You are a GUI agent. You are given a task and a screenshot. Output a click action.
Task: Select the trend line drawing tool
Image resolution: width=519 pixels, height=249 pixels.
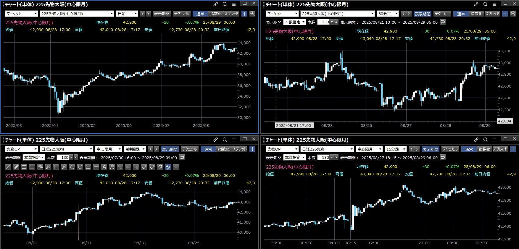[x=8, y=167]
